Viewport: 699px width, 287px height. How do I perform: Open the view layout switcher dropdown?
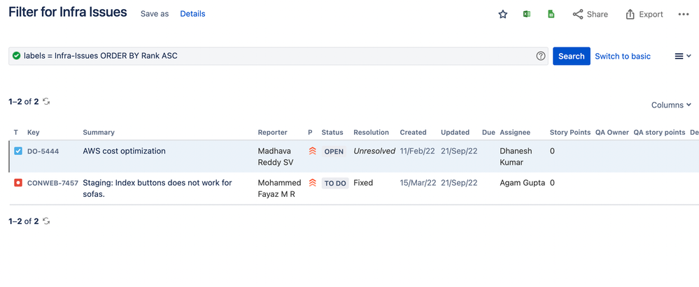click(683, 56)
